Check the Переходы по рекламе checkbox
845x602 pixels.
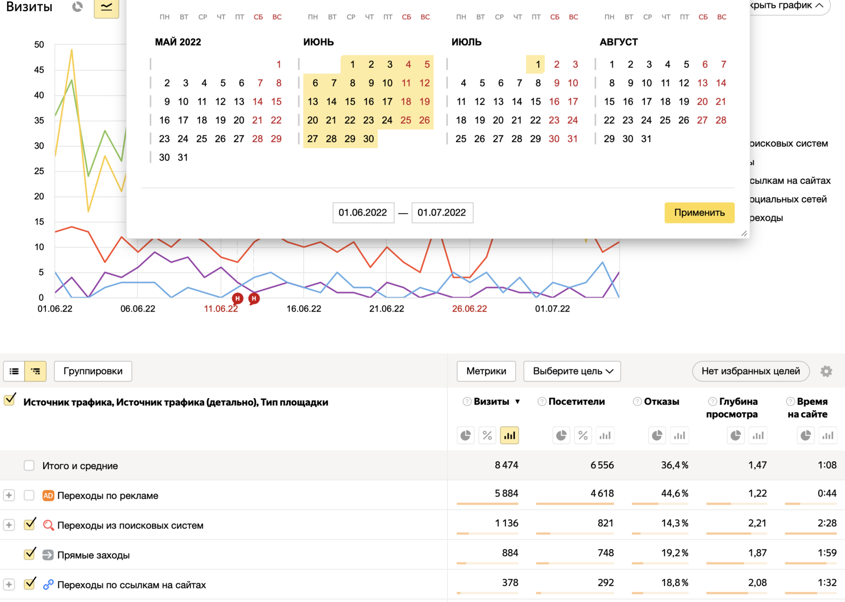click(29, 495)
